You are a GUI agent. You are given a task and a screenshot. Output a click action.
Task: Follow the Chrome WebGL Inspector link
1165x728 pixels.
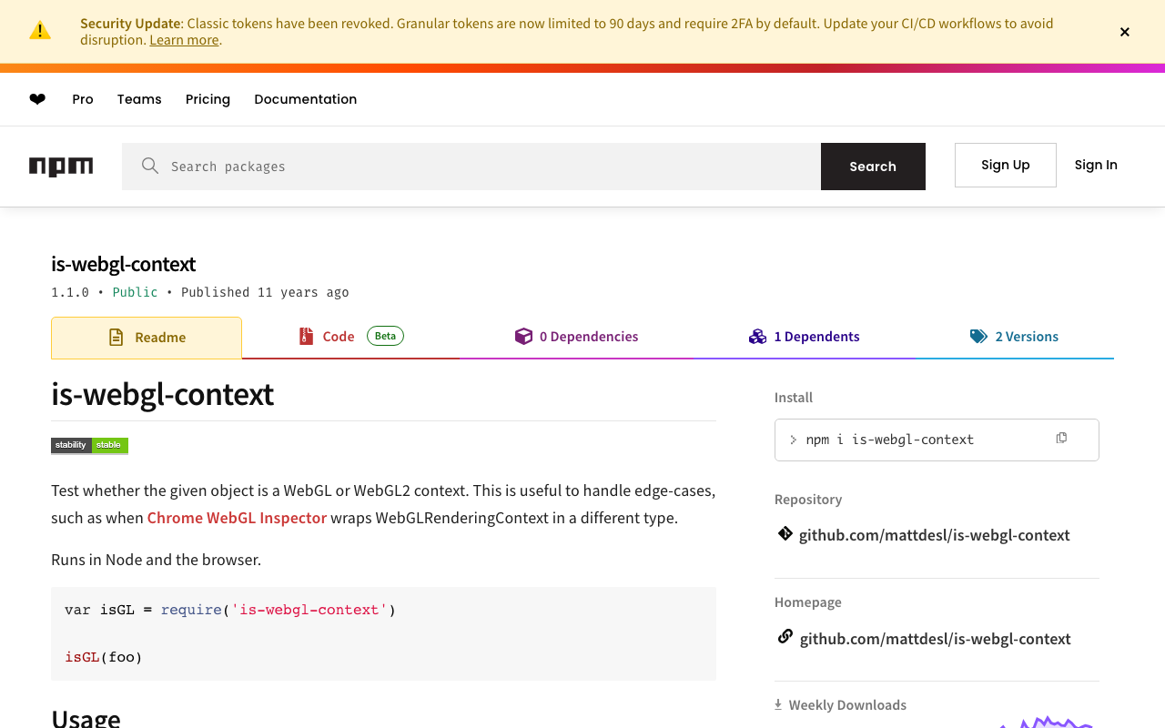pyautogui.click(x=237, y=518)
